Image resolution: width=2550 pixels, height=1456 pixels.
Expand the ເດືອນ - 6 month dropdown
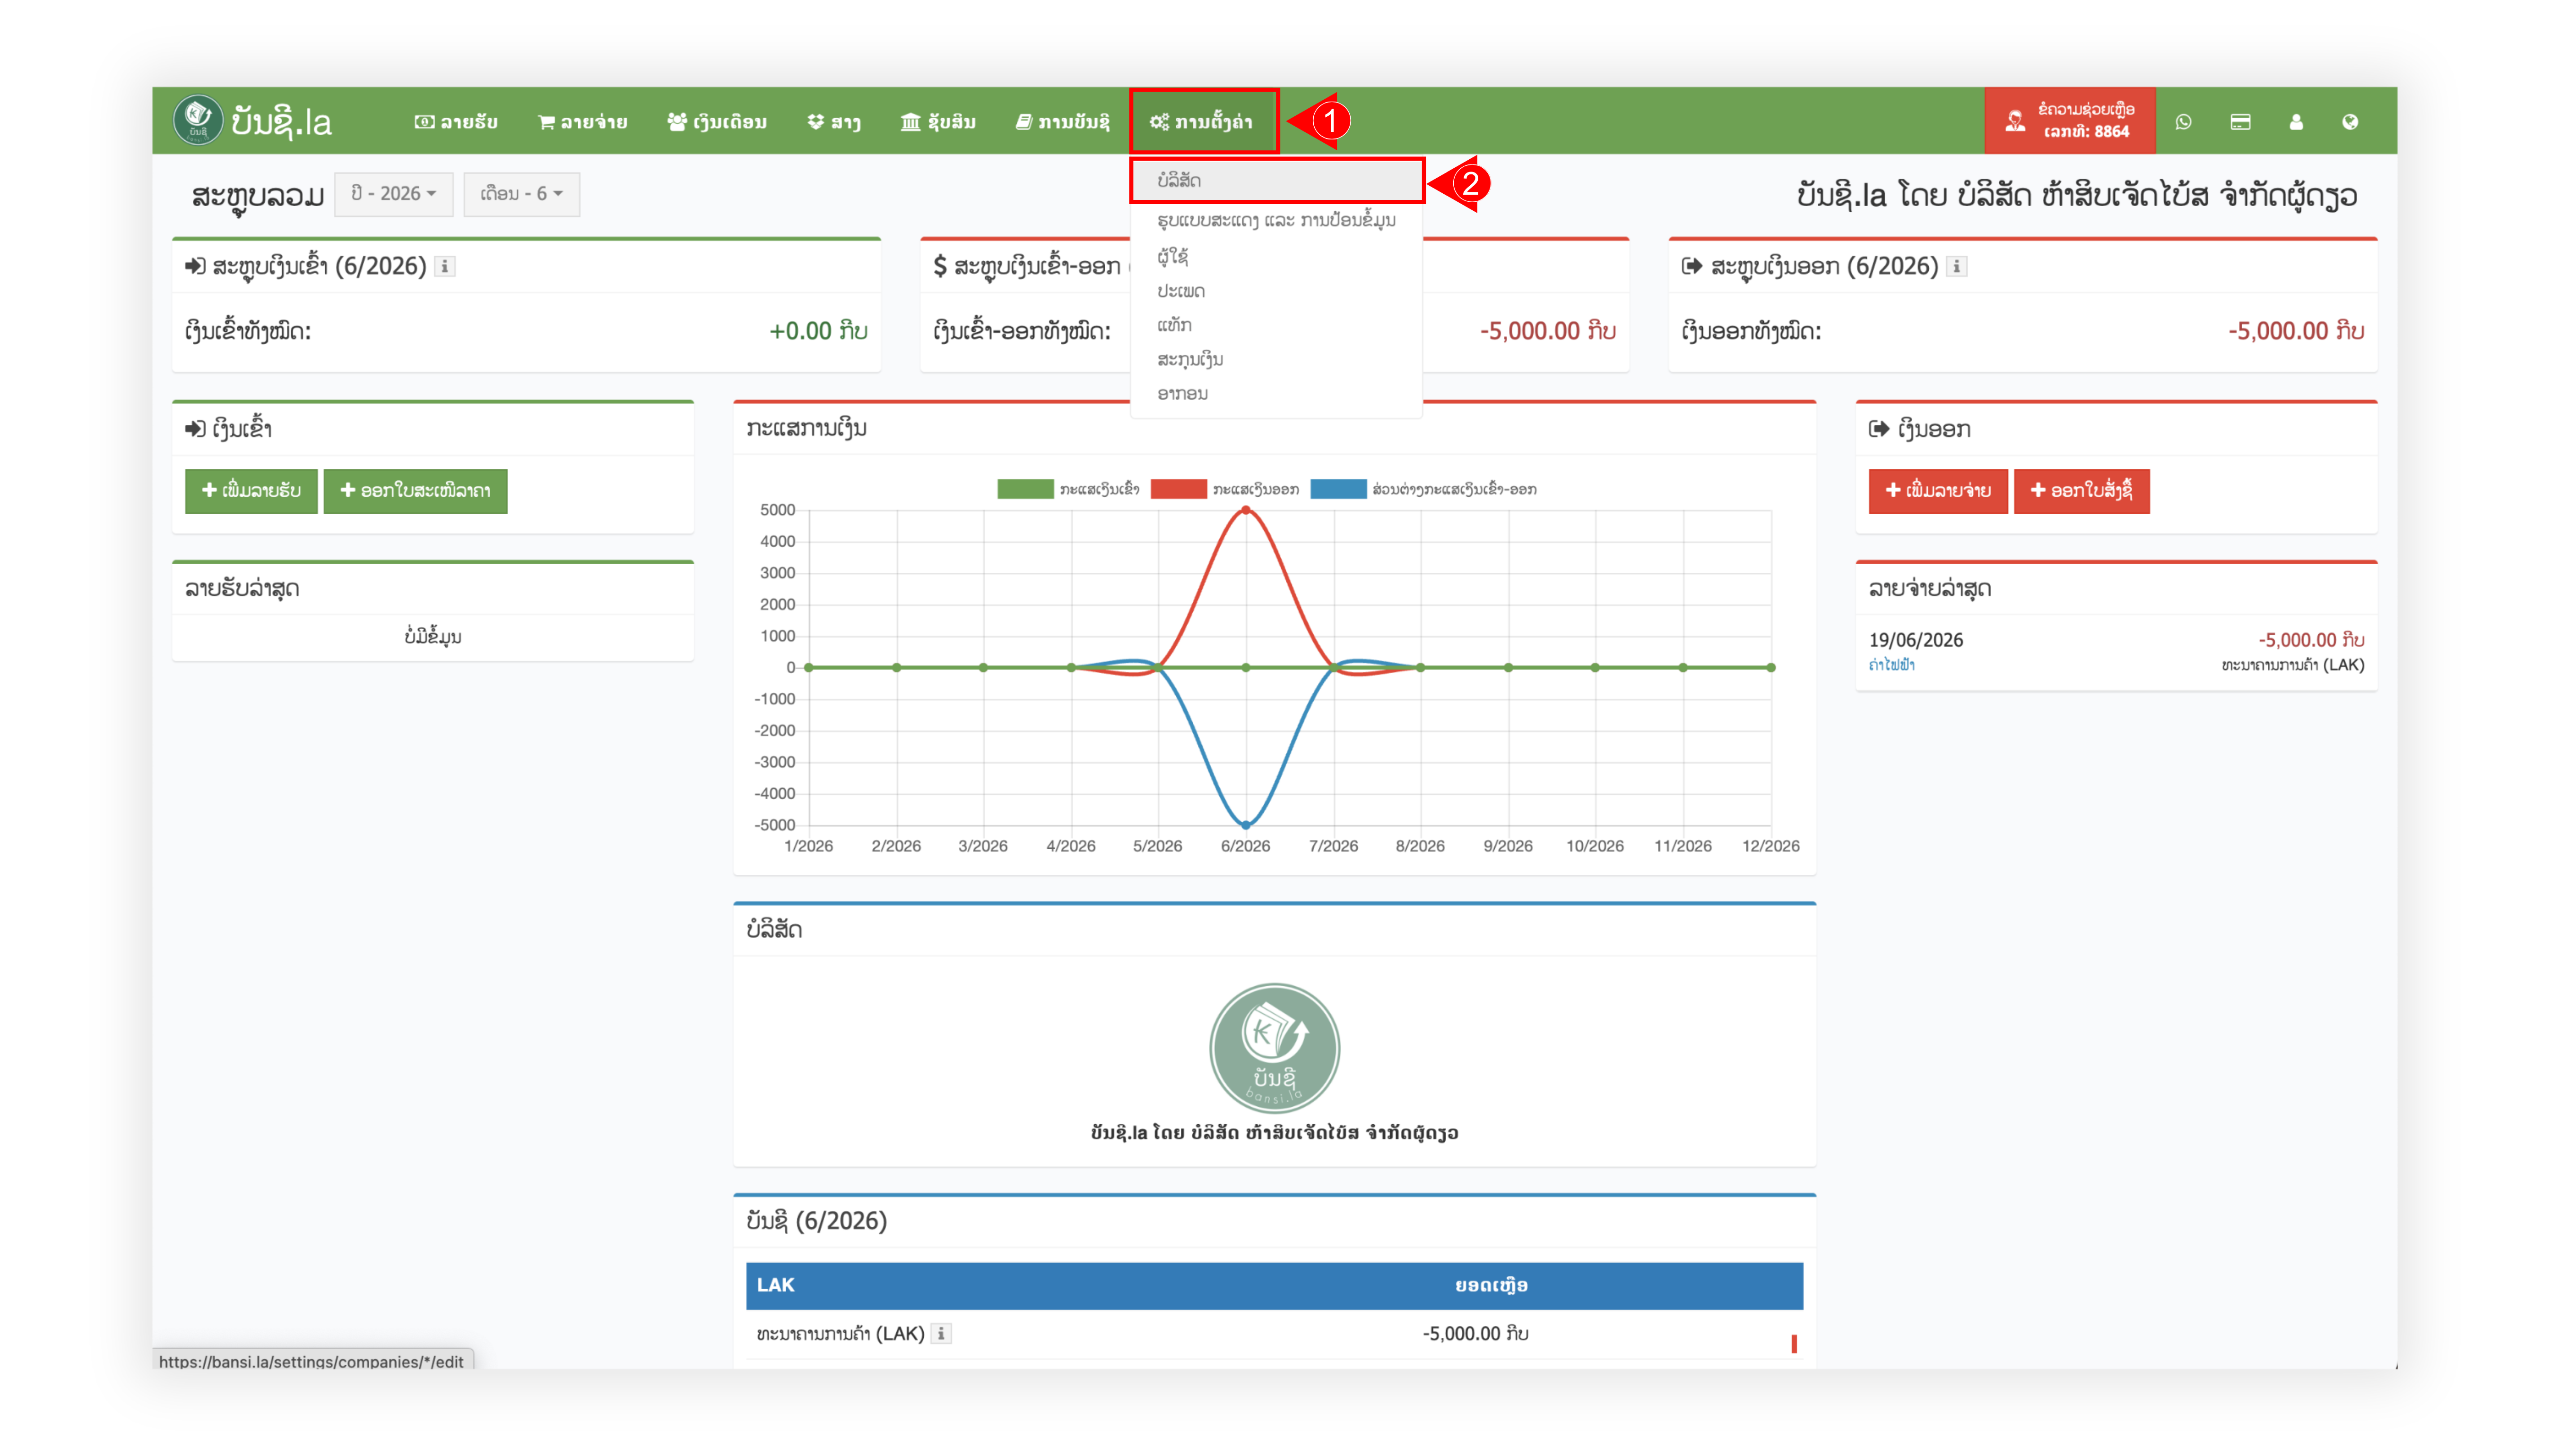pyautogui.click(x=521, y=193)
